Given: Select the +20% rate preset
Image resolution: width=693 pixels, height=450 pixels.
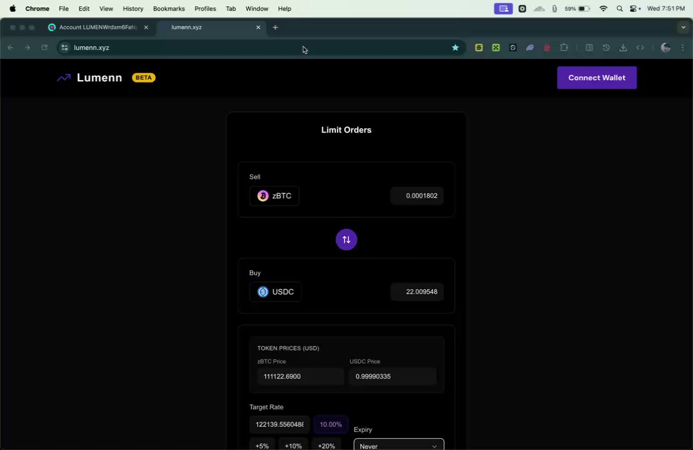Looking at the screenshot, I should point(326,445).
